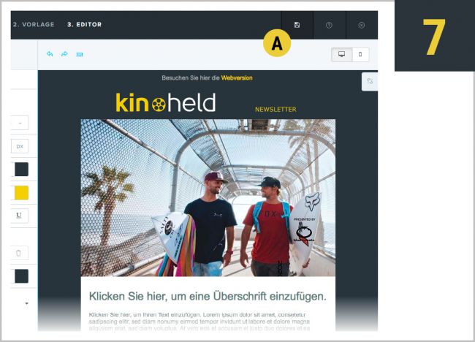
Task: Open the help question mark icon
Action: (329, 26)
